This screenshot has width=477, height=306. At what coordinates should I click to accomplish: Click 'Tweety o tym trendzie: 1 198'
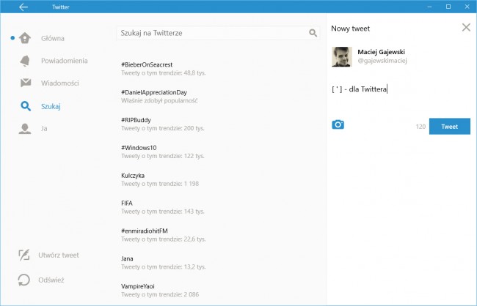click(x=160, y=184)
